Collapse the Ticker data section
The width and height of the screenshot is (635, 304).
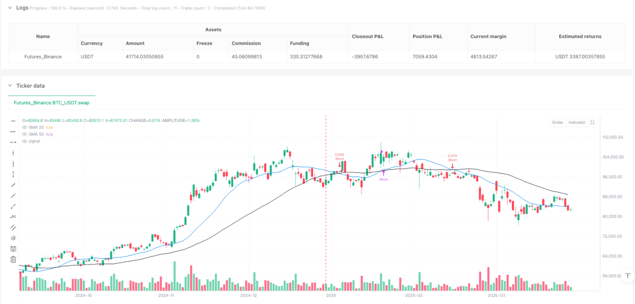[x=10, y=86]
